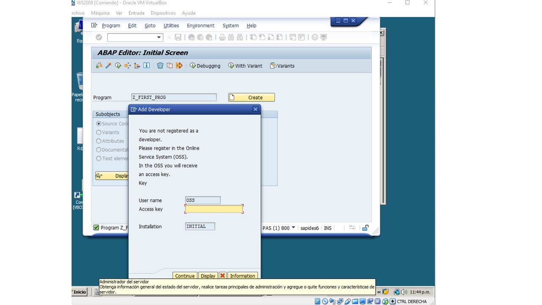Click the Execute With Variant button

(x=245, y=66)
